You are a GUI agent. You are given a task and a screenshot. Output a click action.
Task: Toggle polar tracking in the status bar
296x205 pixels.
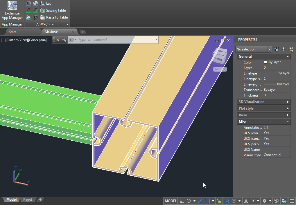coord(189,201)
